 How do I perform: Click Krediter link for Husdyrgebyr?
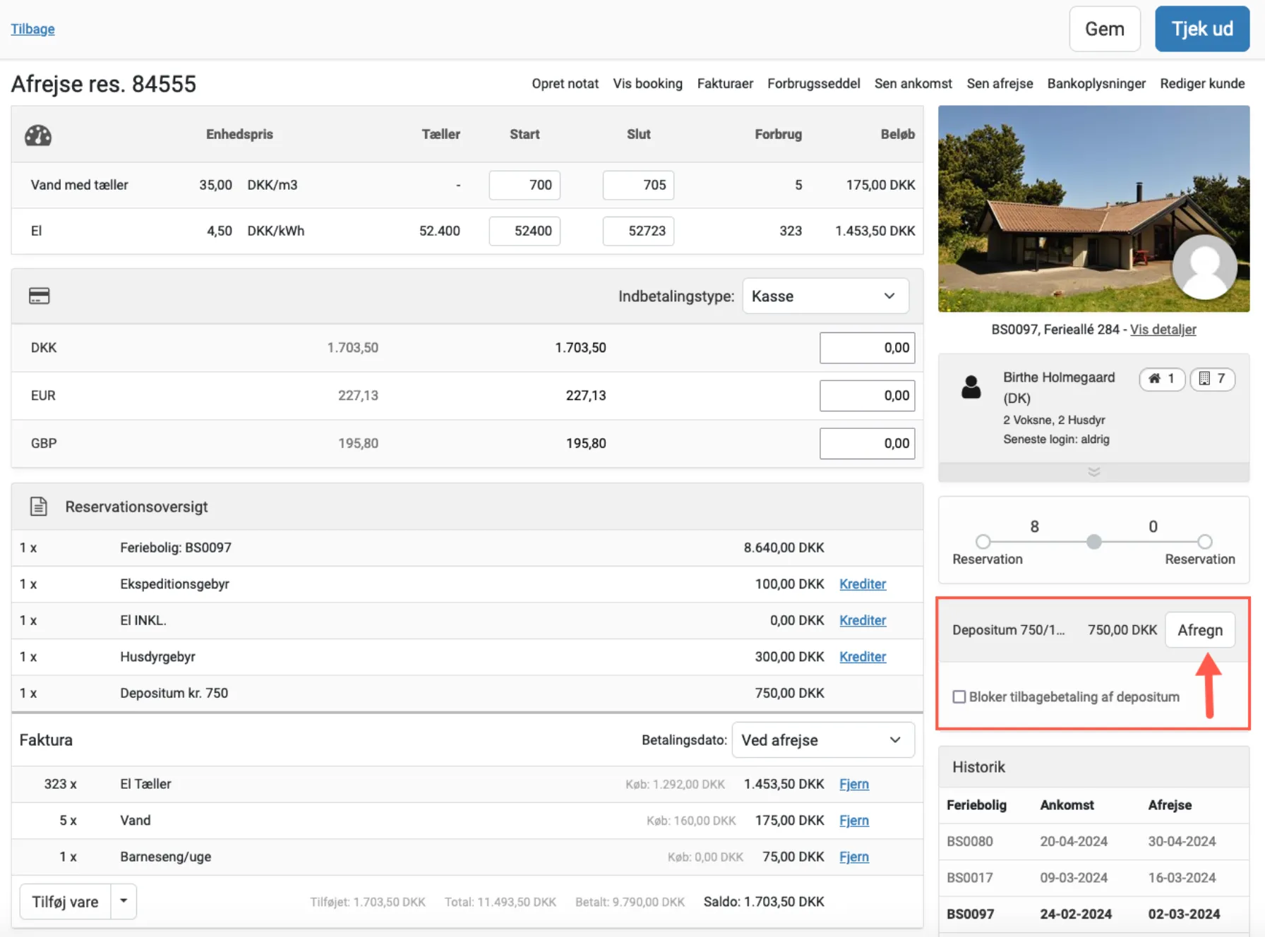pos(862,657)
